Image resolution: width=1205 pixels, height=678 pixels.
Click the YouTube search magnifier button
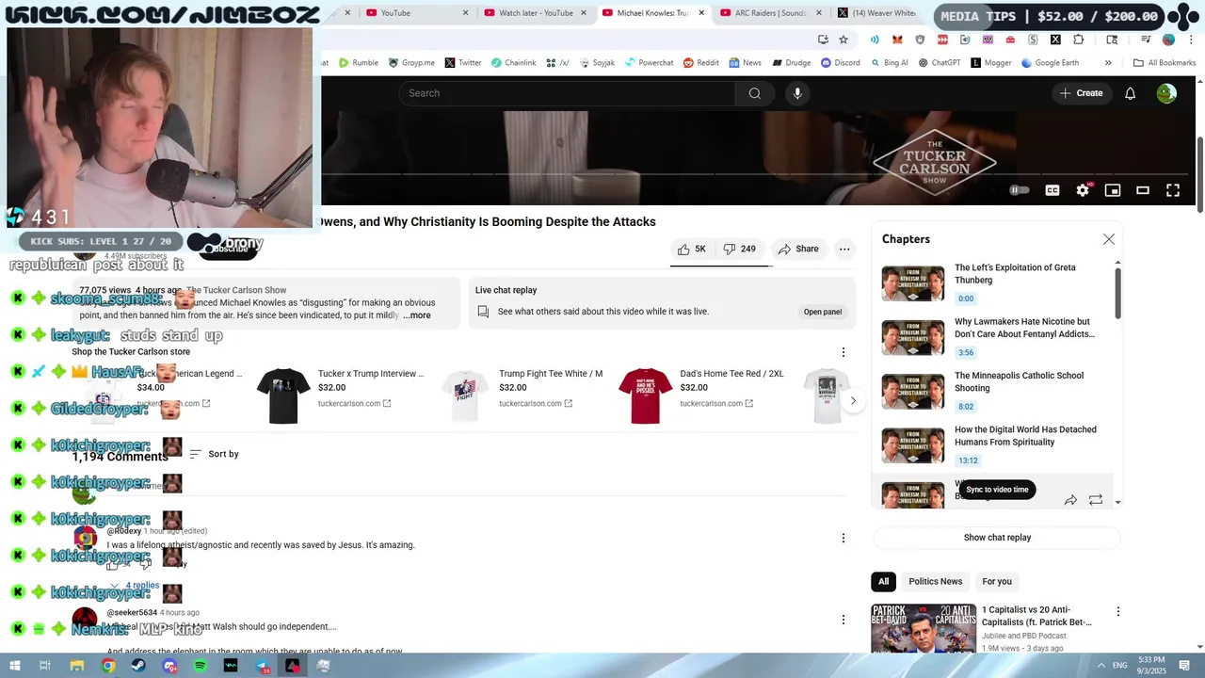(x=754, y=93)
